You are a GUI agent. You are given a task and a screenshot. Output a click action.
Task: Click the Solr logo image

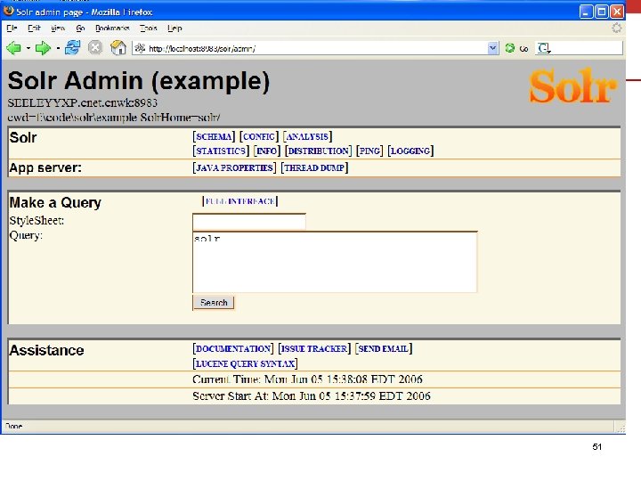(572, 86)
